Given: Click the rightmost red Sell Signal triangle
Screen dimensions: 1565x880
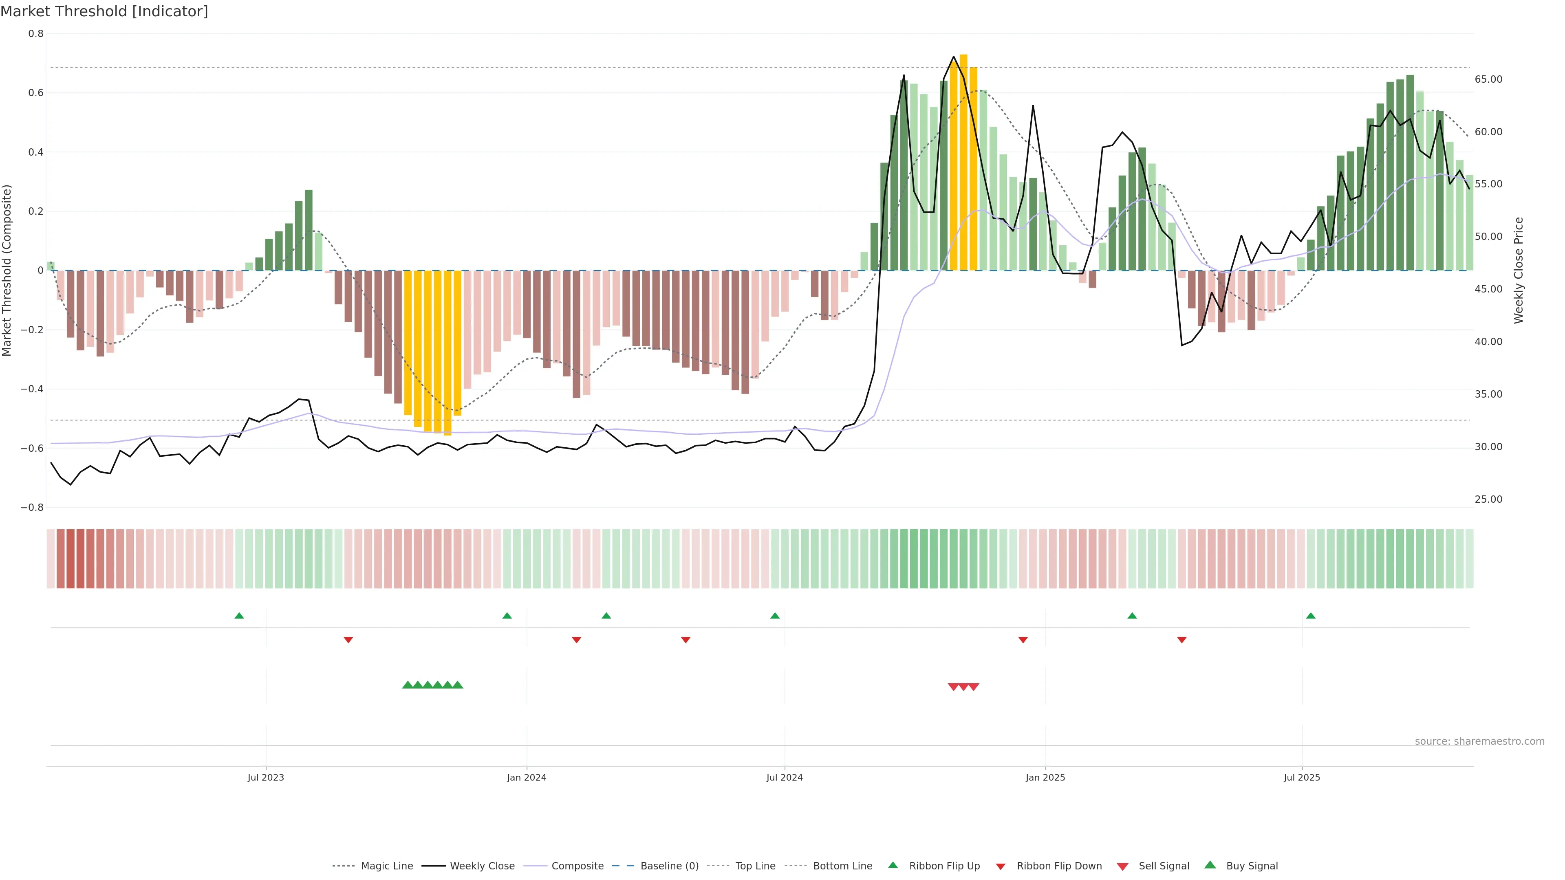Looking at the screenshot, I should (973, 687).
